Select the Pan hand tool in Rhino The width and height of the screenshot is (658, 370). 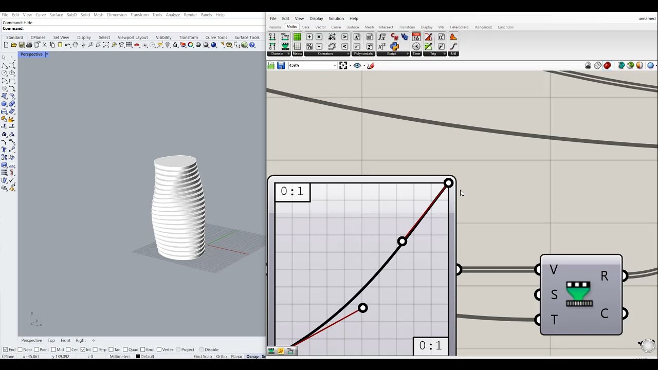[75, 45]
